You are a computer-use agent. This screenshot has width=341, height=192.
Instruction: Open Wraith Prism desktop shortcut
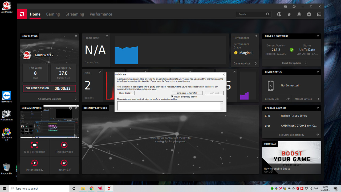[x=6, y=115]
